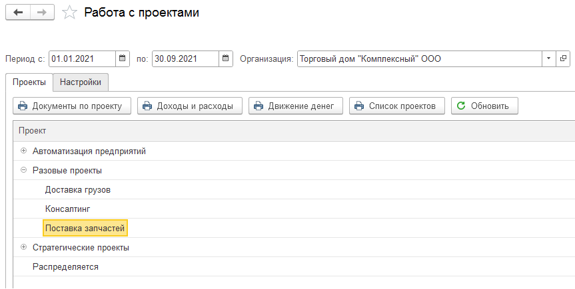The height and width of the screenshot is (289, 575).
Task: Open calendar picker for period end date
Action: 226,58
